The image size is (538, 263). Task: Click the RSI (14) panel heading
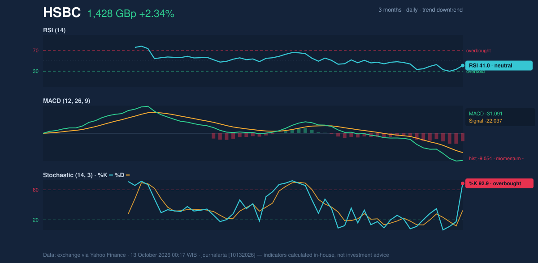pyautogui.click(x=54, y=30)
